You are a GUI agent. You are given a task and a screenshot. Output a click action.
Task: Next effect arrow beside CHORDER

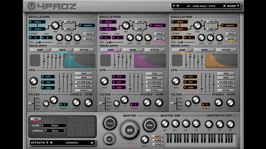(92, 142)
